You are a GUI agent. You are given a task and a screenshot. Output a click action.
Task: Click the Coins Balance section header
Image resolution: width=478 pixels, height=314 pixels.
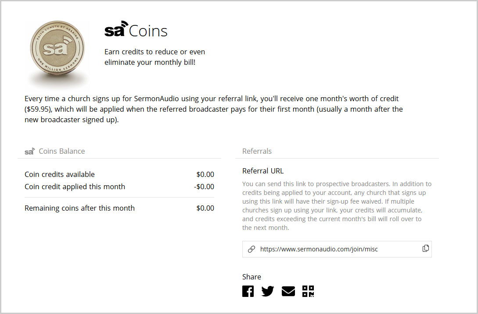[61, 151]
